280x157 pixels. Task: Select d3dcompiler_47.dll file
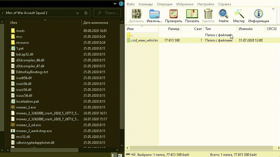coord(30,66)
